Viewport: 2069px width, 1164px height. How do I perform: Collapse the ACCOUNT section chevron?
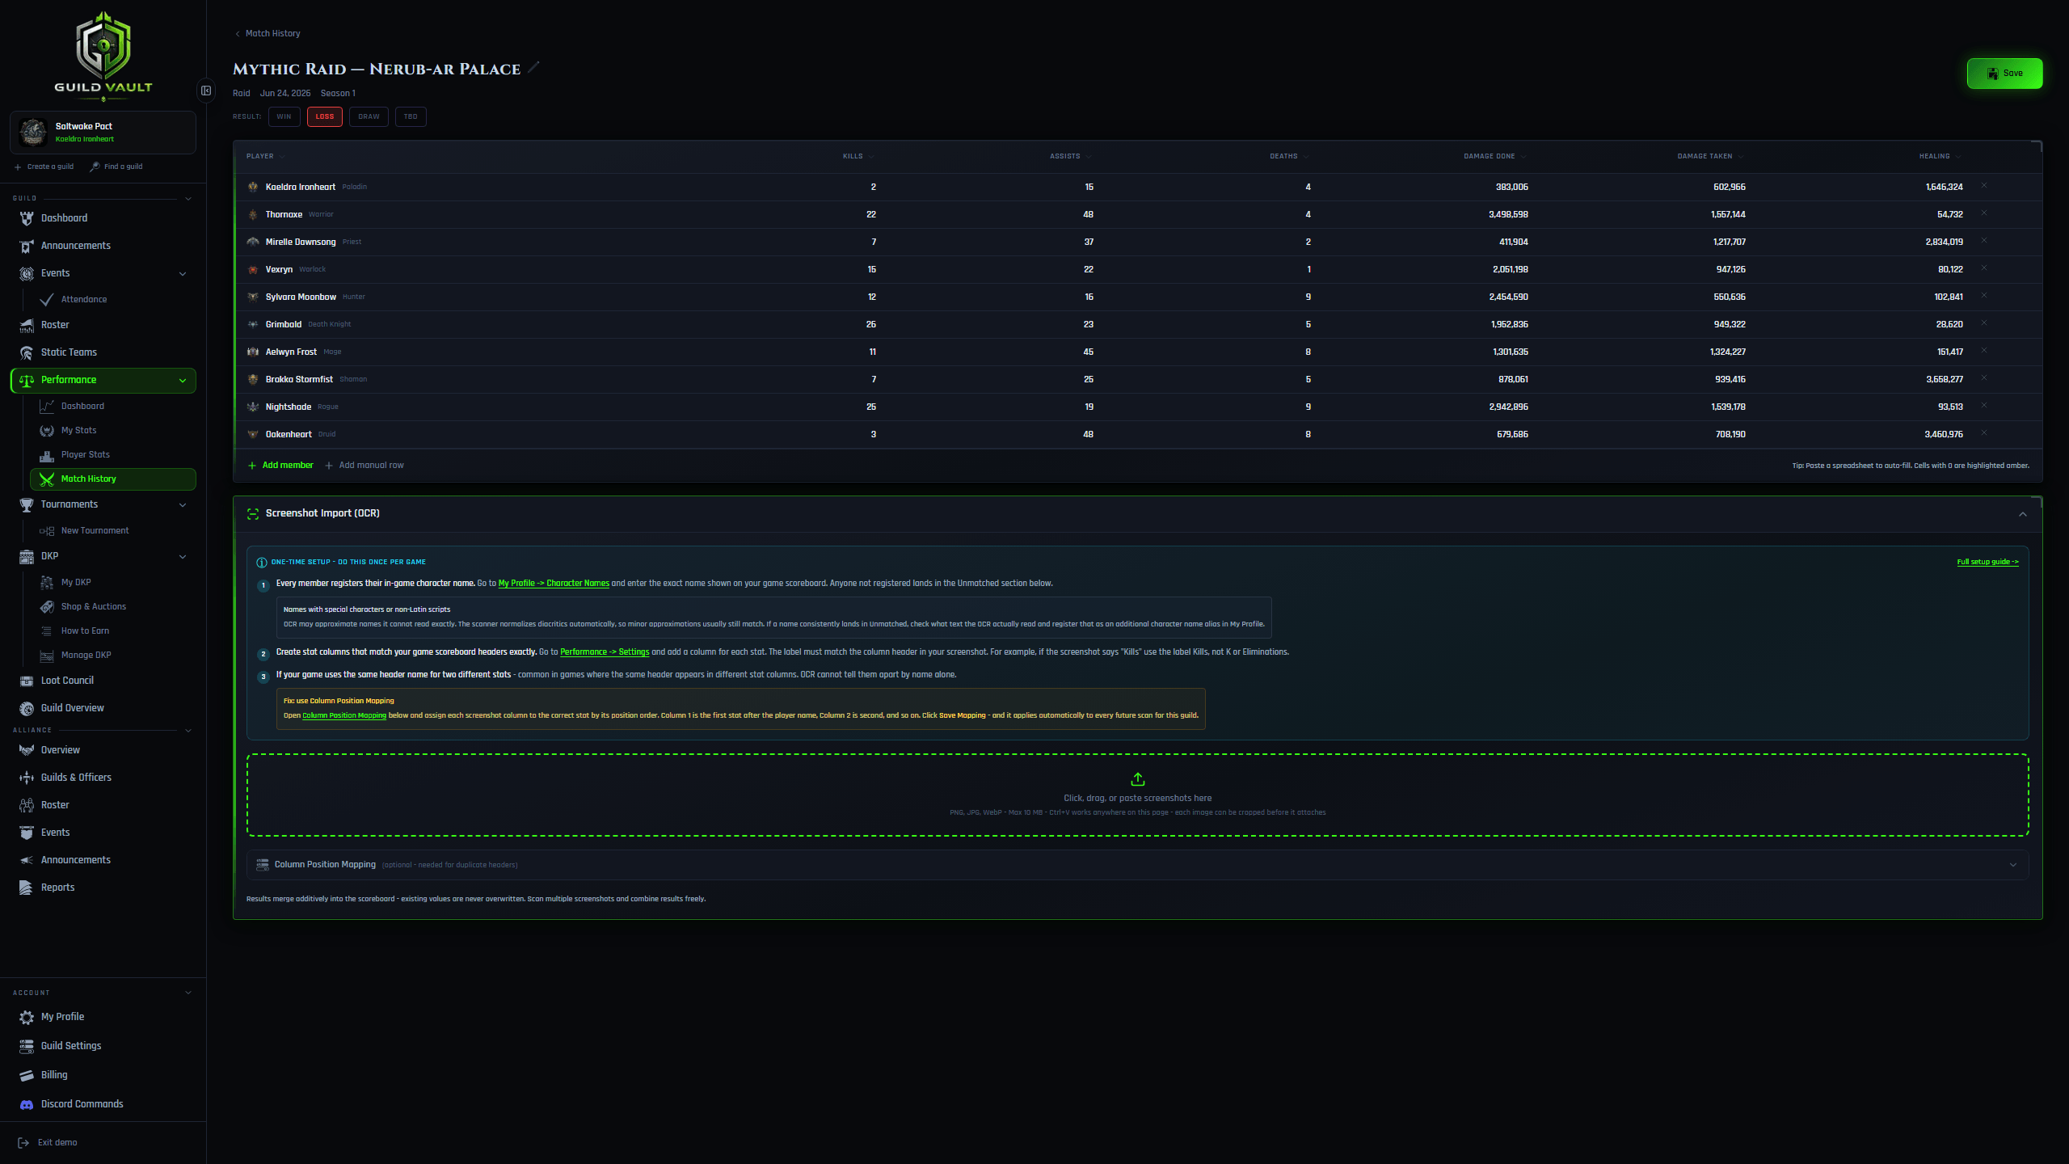(x=188, y=993)
